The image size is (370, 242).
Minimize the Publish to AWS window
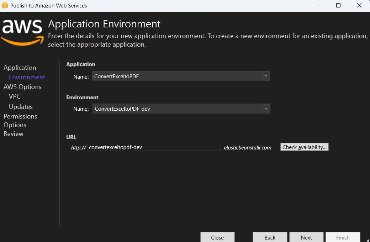318,5
